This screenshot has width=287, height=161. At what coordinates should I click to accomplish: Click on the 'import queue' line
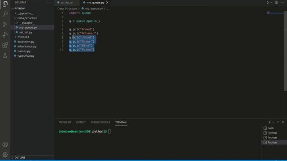coord(80,13)
